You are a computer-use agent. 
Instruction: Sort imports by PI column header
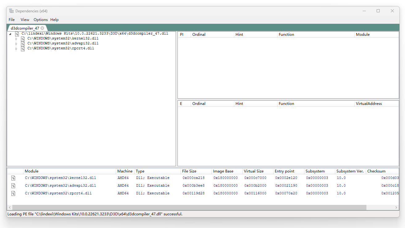coord(184,35)
